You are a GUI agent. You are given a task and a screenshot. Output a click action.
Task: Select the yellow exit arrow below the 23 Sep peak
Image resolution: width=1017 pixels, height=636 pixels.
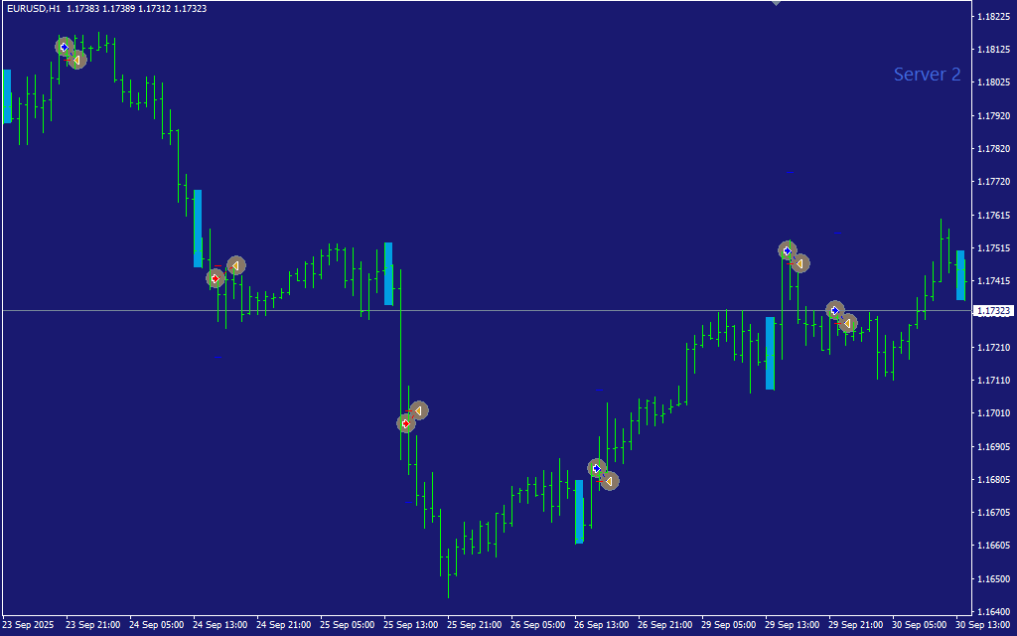pos(76,59)
